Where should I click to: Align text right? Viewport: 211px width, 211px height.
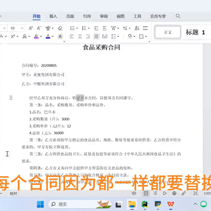(x=88, y=36)
